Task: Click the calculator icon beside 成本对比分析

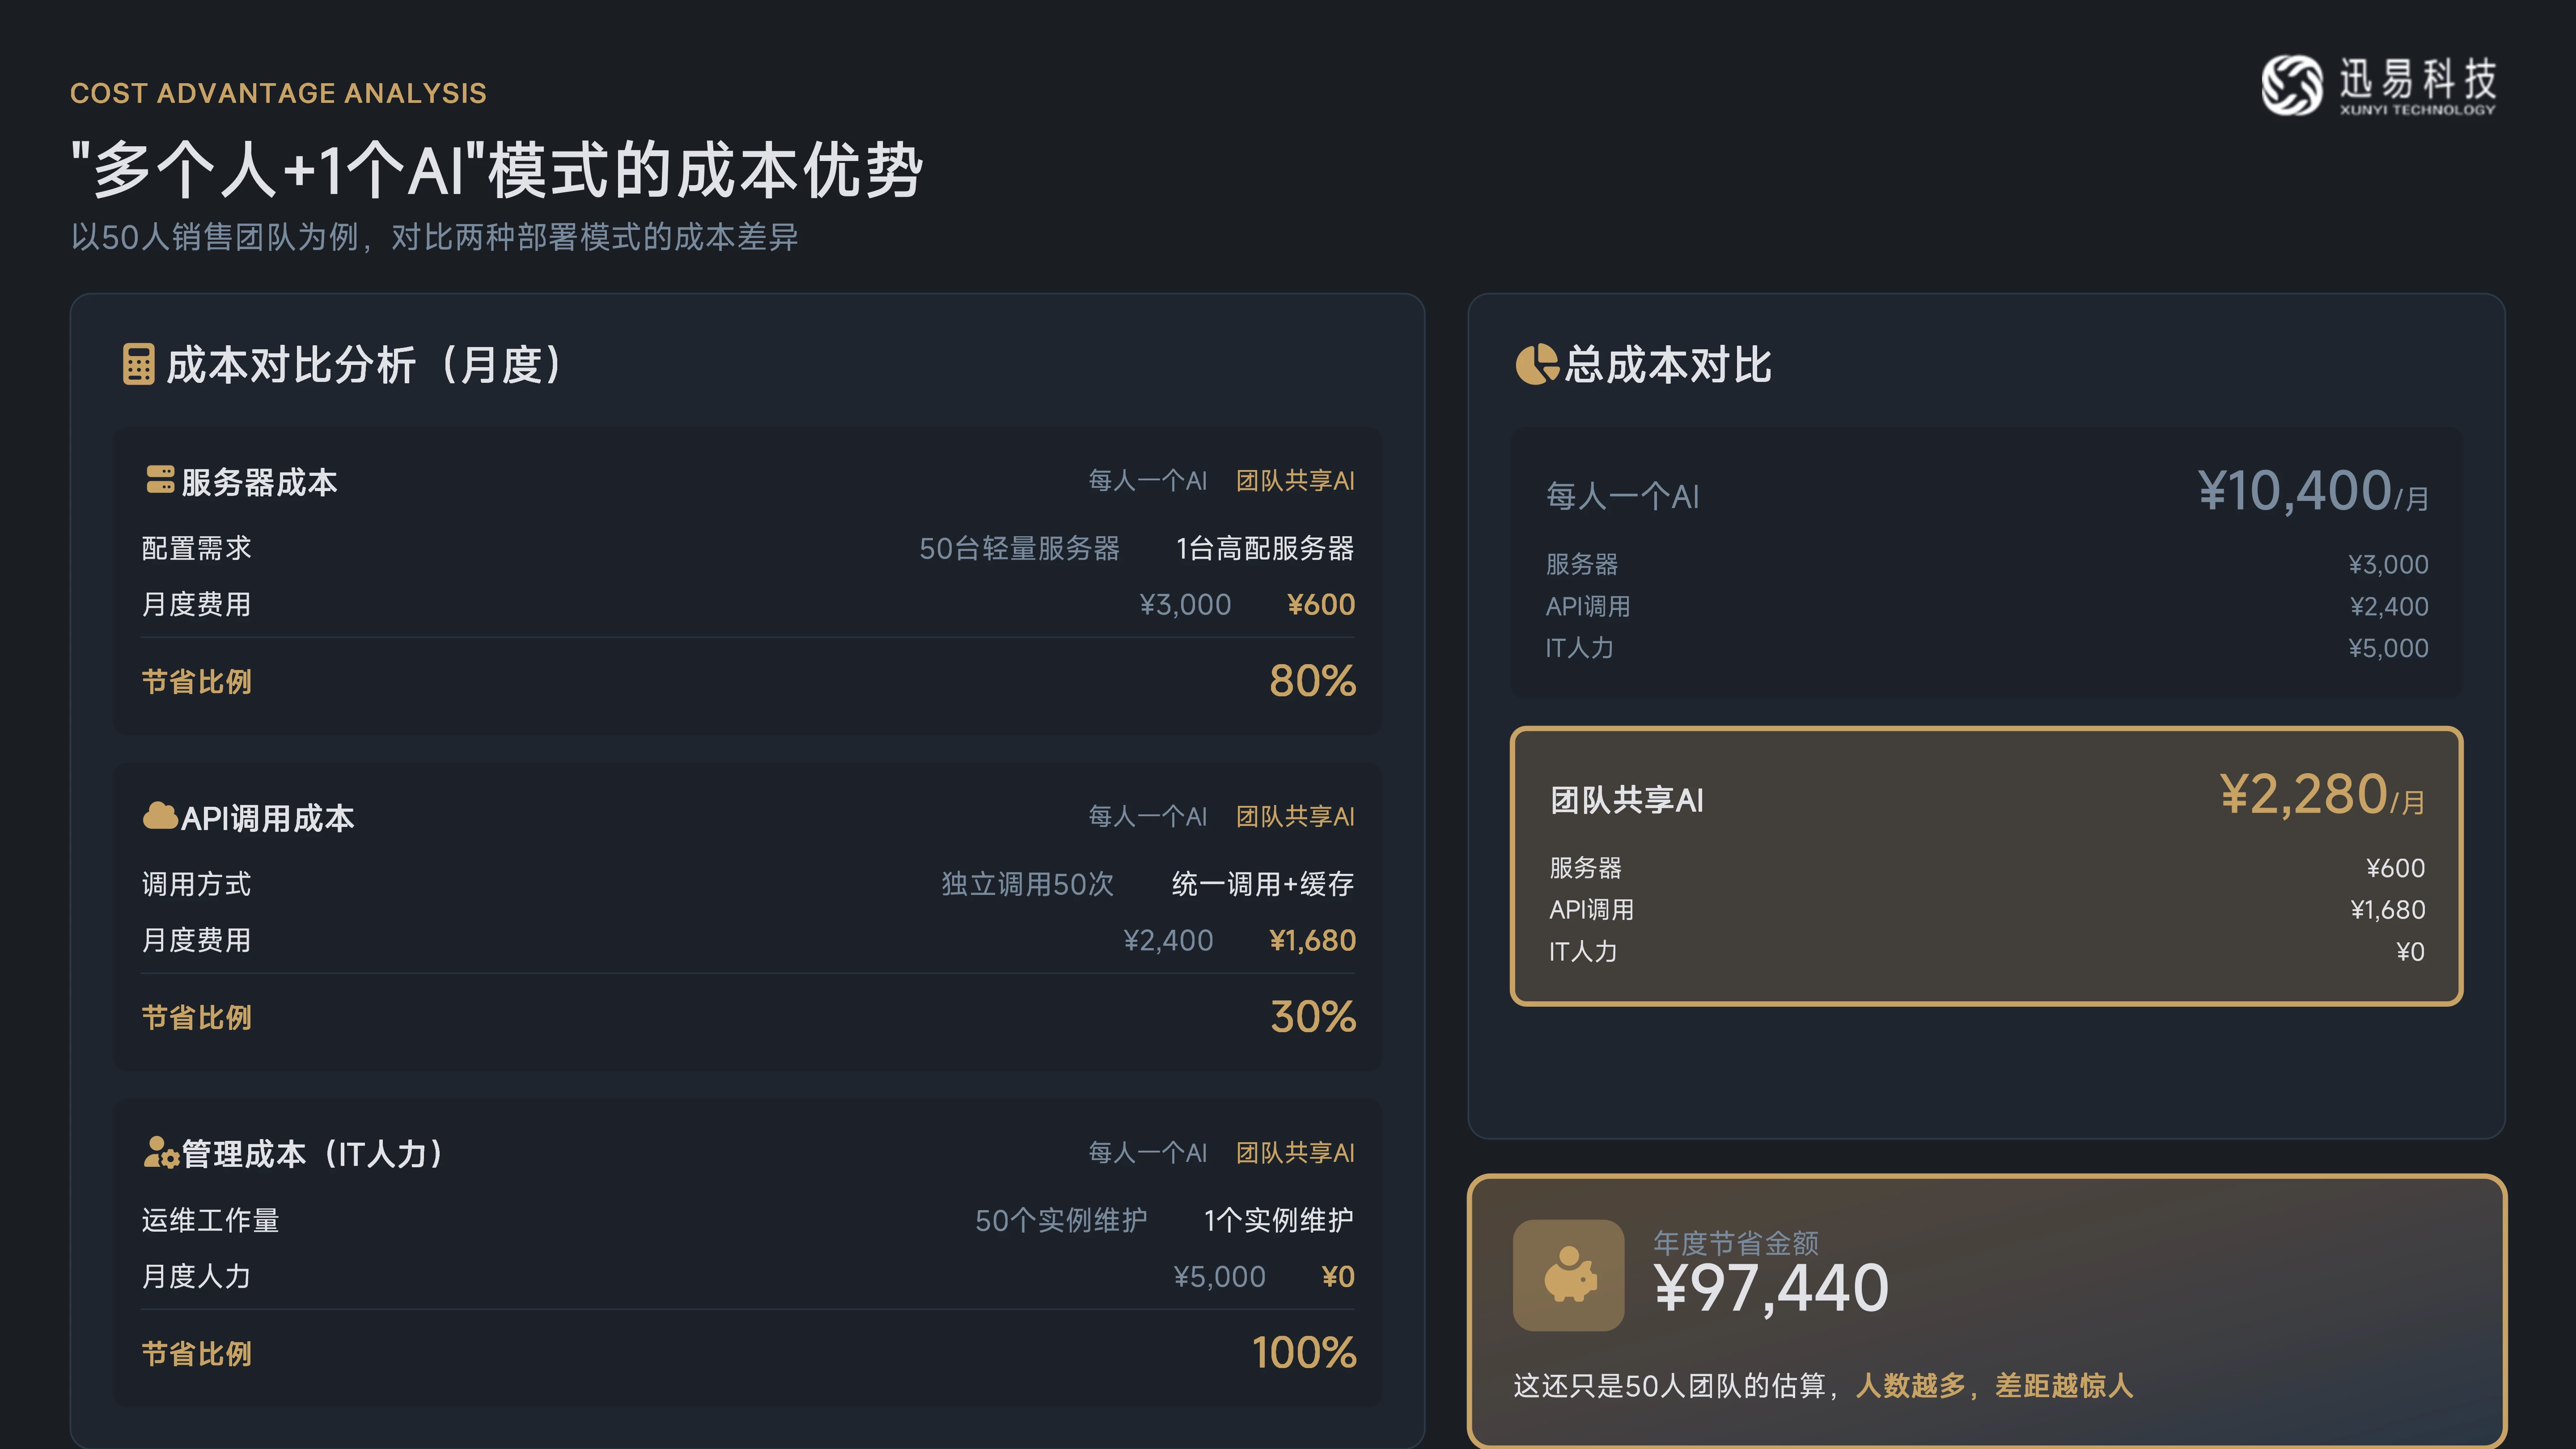Action: [138, 365]
